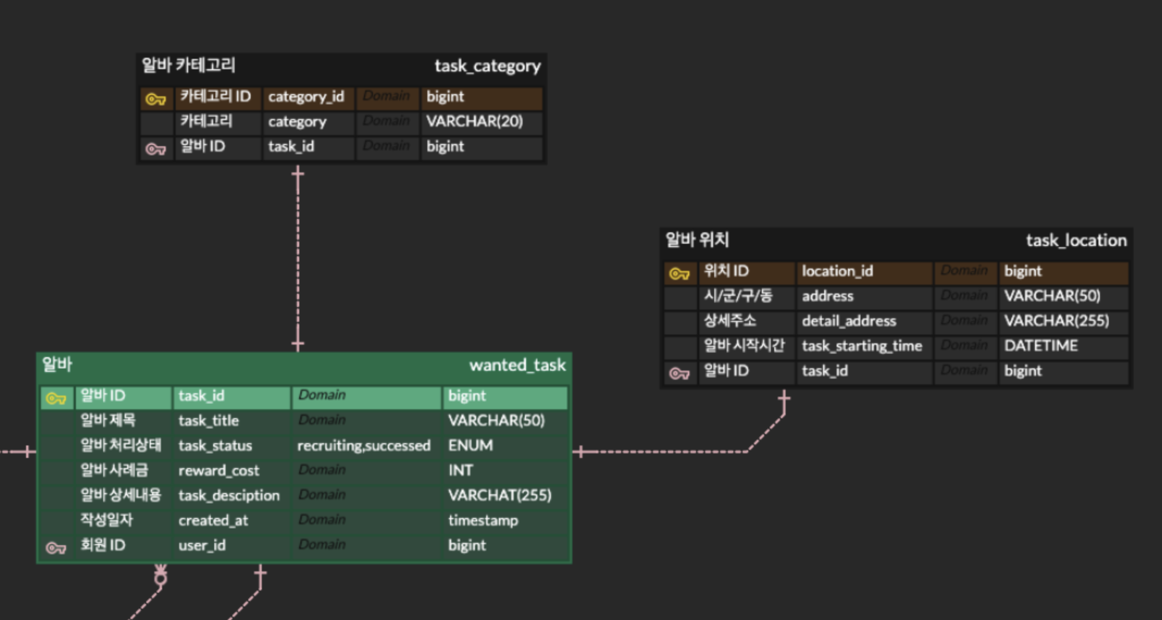The image size is (1162, 620).
Task: Click the task_starting_time column cell
Action: (x=864, y=347)
